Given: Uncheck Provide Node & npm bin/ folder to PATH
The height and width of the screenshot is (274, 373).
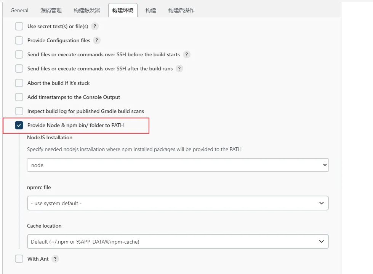Looking at the screenshot, I should pyautogui.click(x=19, y=125).
